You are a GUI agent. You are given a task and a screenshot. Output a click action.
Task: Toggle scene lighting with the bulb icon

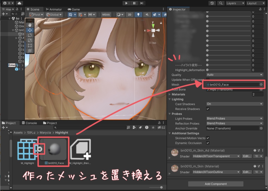[x=138, y=14]
